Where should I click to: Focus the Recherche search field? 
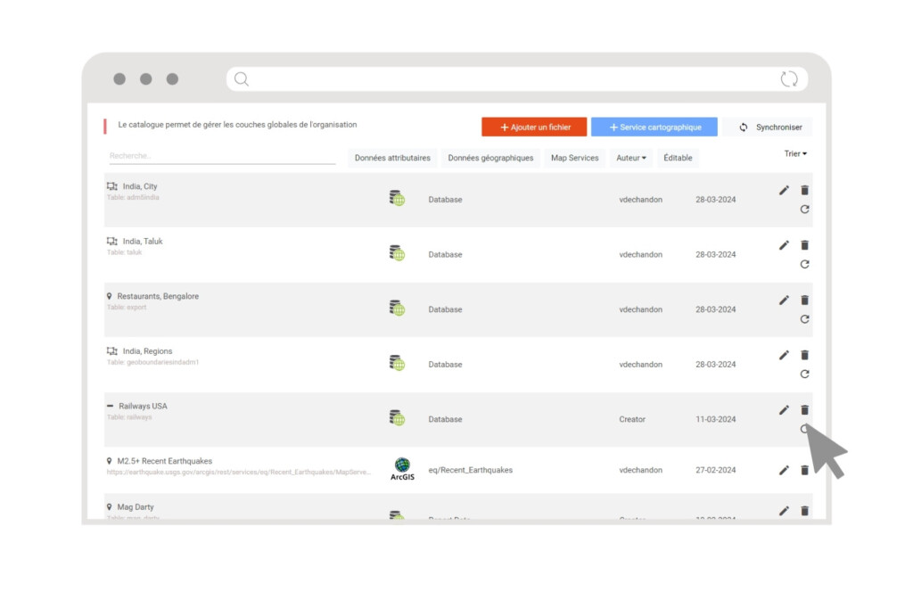(221, 157)
